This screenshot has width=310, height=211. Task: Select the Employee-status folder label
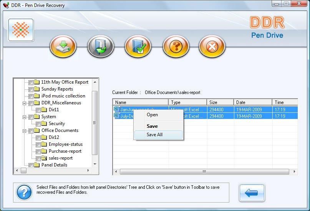point(66,144)
